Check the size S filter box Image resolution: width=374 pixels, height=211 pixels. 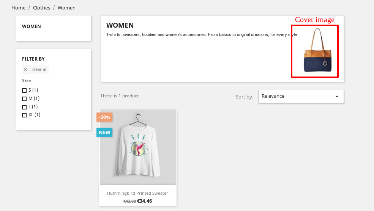pyautogui.click(x=24, y=91)
